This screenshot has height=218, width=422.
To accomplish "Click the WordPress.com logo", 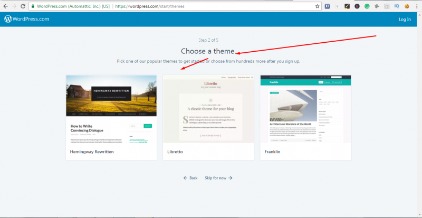I will click(x=27, y=19).
